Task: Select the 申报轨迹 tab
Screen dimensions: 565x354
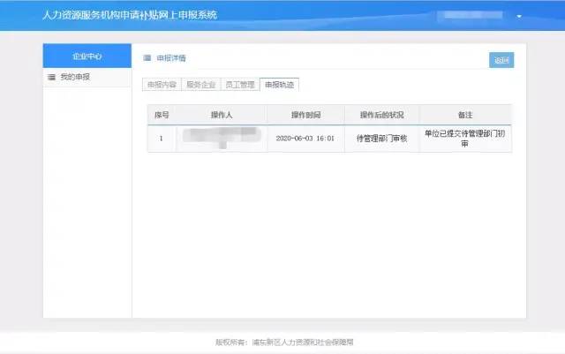Action: [280, 85]
